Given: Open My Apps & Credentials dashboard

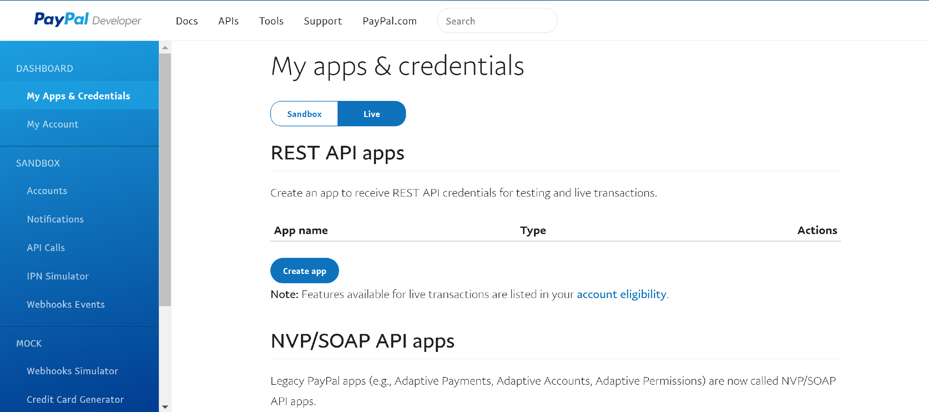Looking at the screenshot, I should [79, 95].
